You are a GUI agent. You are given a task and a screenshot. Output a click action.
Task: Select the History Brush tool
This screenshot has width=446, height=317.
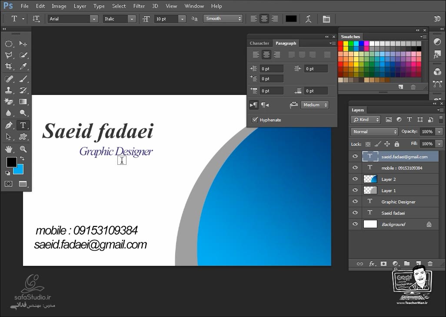(23, 90)
